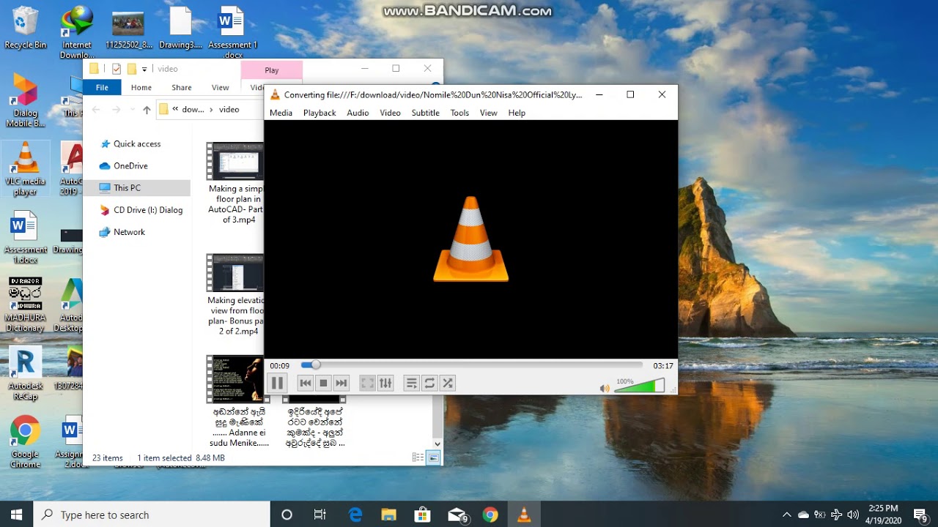The image size is (938, 527).
Task: Switch Explorer to large thumbnails view icon
Action: (433, 457)
